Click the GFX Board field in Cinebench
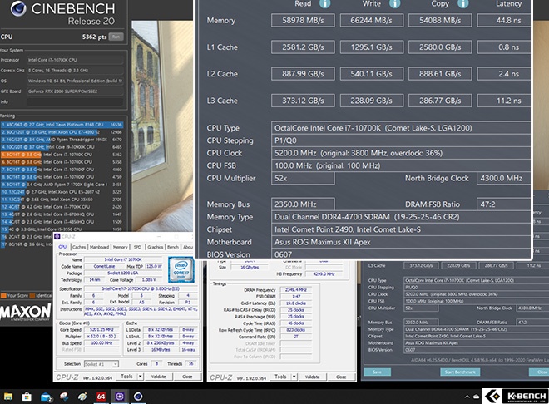The height and width of the screenshot is (404, 549). click(x=75, y=91)
